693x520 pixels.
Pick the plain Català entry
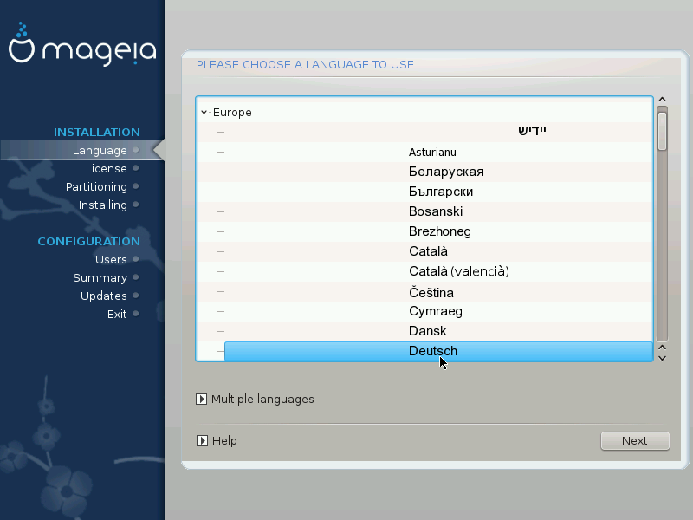pyautogui.click(x=428, y=251)
